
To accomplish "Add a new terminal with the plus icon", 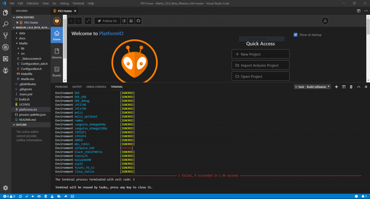I will (x=336, y=87).
